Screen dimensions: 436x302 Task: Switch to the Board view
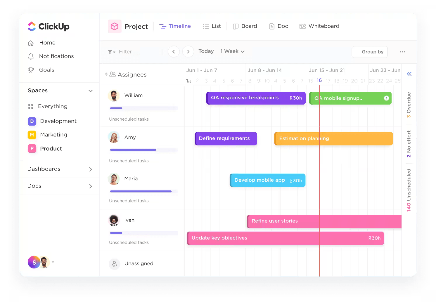tap(245, 26)
